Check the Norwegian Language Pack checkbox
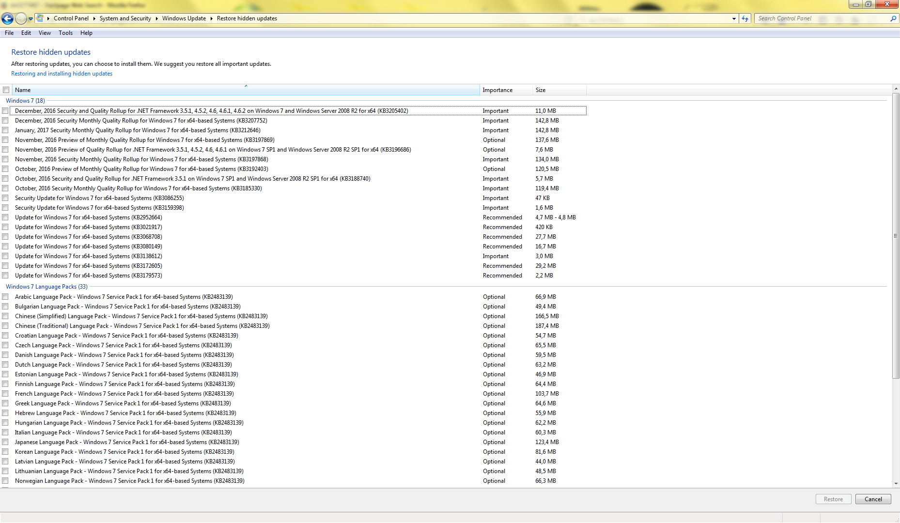This screenshot has height=523, width=900. (5, 481)
